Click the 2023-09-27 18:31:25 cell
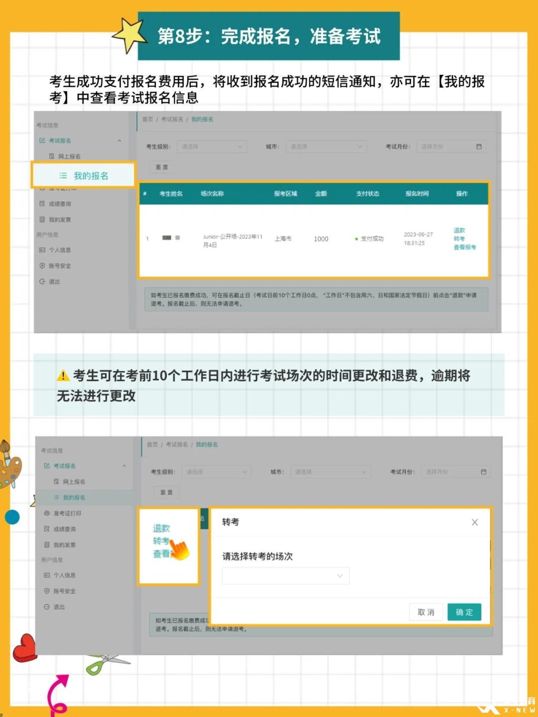The height and width of the screenshot is (717, 538). pos(418,239)
